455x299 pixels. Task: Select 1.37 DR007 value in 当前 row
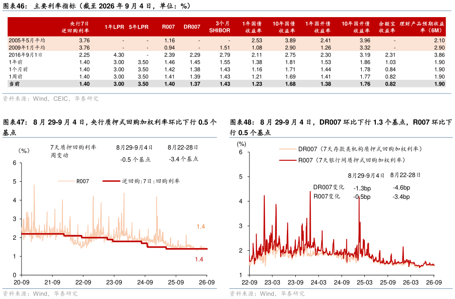[195, 84]
